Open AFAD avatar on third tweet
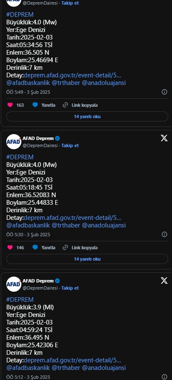Image resolution: width=172 pixels, height=380 pixels. 14,284
